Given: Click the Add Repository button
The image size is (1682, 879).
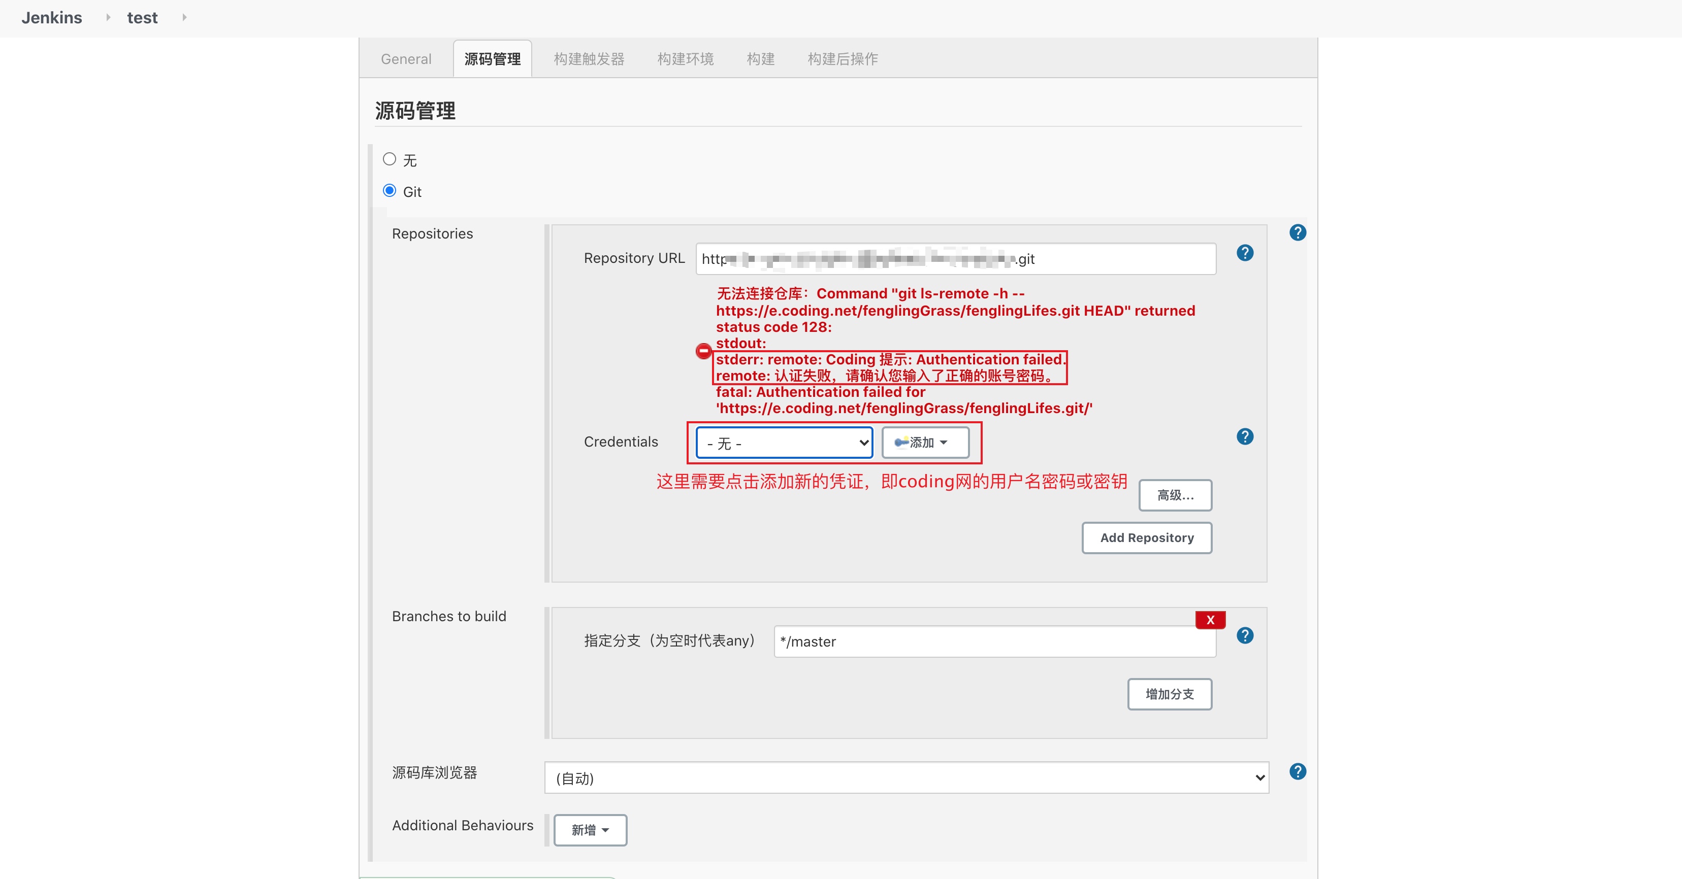Looking at the screenshot, I should pyautogui.click(x=1147, y=538).
